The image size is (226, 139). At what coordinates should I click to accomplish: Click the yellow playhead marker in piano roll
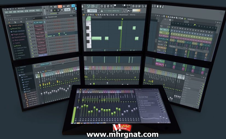coord(122,19)
